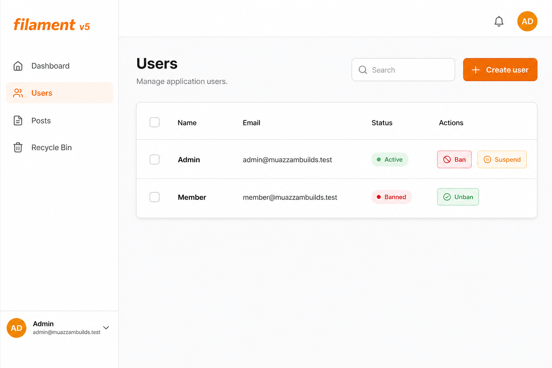Open the Users menu item
This screenshot has width=552, height=368.
click(x=59, y=93)
